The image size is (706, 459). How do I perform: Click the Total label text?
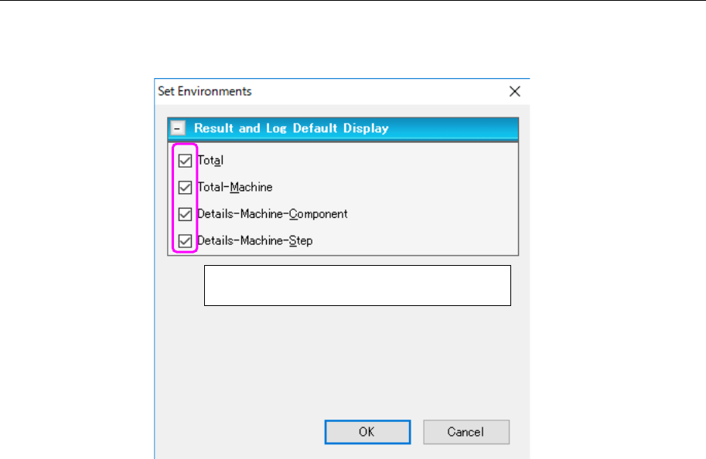coord(210,161)
